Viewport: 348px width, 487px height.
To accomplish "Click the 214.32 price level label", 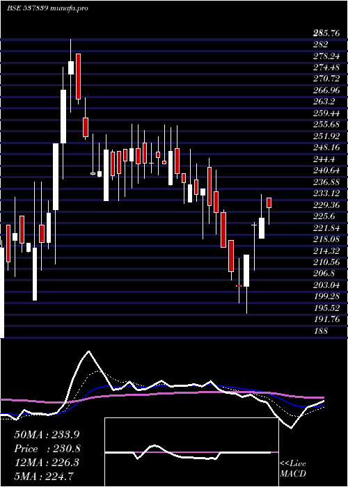I will point(326,251).
